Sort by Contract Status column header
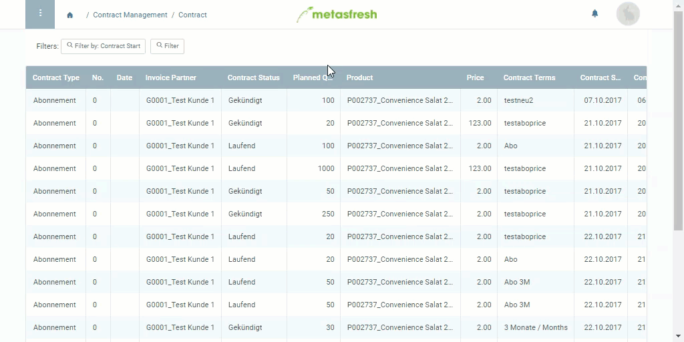The width and height of the screenshot is (684, 342). pyautogui.click(x=253, y=77)
